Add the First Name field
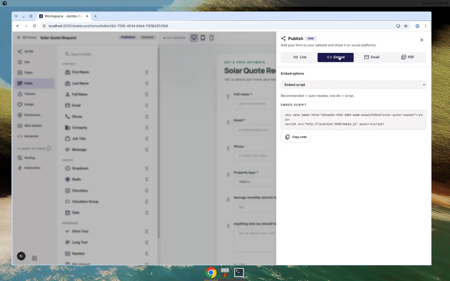Image resolution: width=450 pixels, height=281 pixels. point(107,72)
